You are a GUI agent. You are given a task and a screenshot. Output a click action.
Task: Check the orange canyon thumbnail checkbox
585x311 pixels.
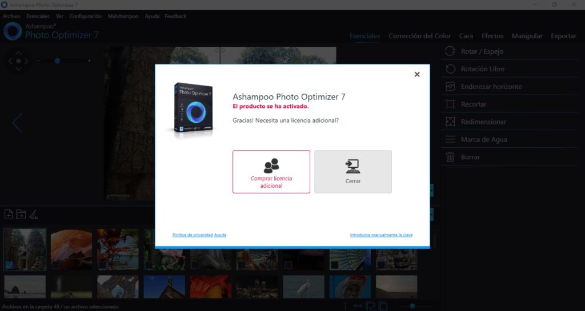[55, 265]
